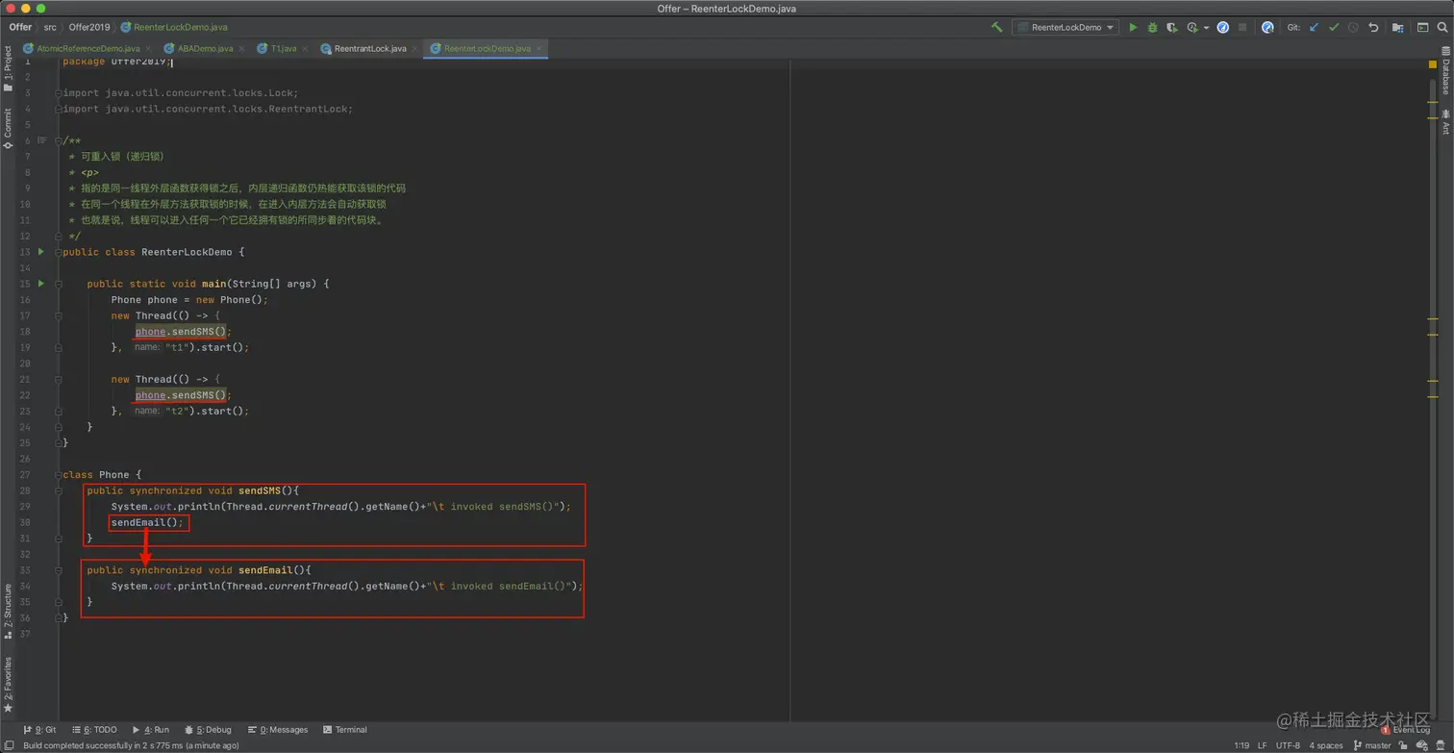The width and height of the screenshot is (1454, 753).
Task: Change the 4 spaces indent setting
Action: pyautogui.click(x=1325, y=745)
